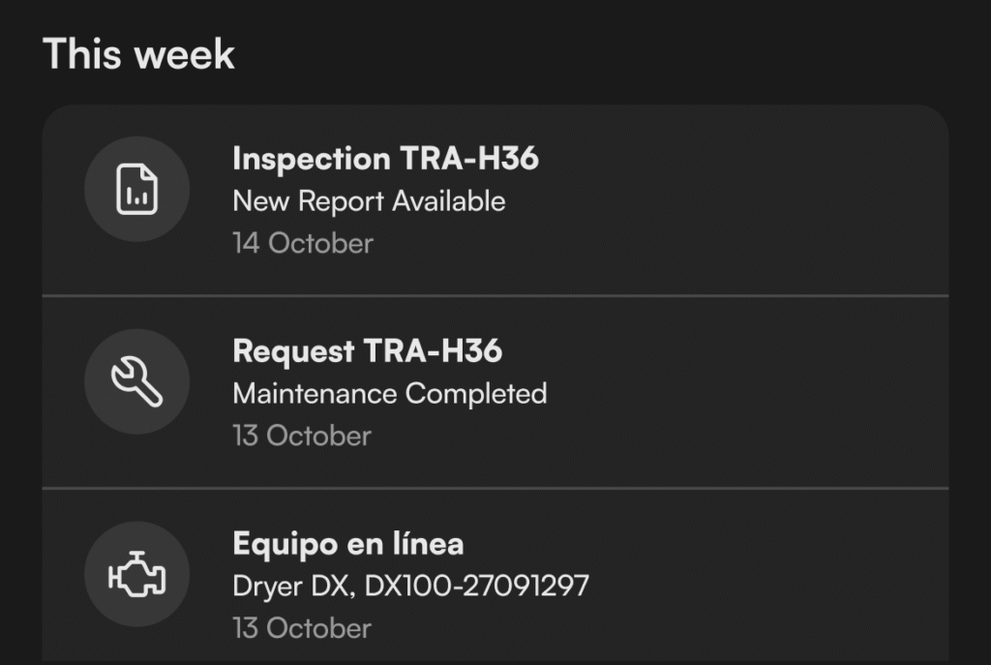
Task: Open the Equipo en línea notification title
Action: [347, 544]
